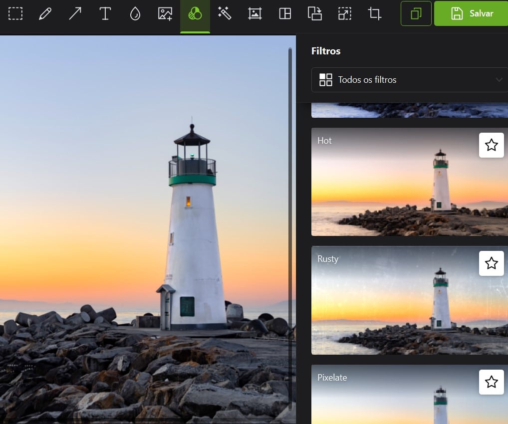This screenshot has height=424, width=508.
Task: Select the pencil drawing tool
Action: [x=45, y=13]
